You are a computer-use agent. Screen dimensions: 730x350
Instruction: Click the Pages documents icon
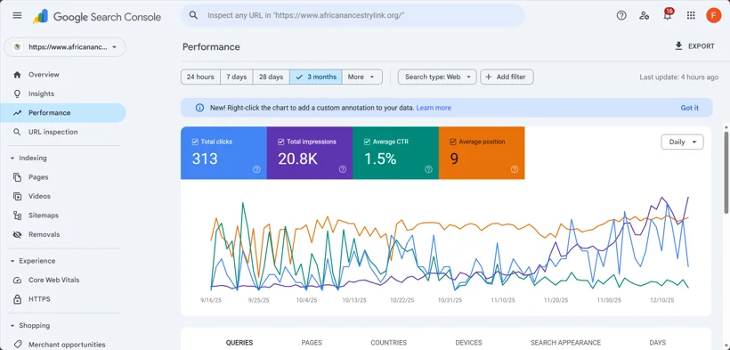coord(17,177)
